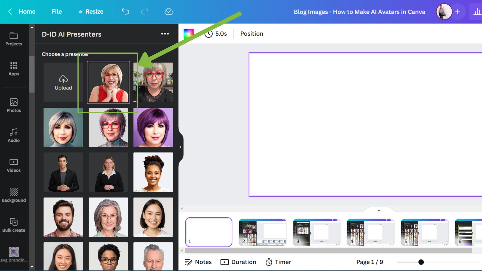The height and width of the screenshot is (271, 482).
Task: Open the Projects panel
Action: [x=14, y=39]
